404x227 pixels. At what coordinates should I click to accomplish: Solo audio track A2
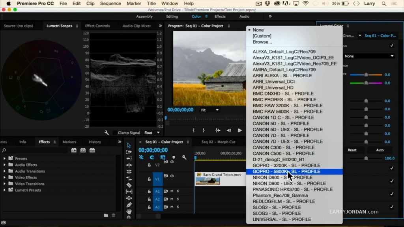click(178, 199)
